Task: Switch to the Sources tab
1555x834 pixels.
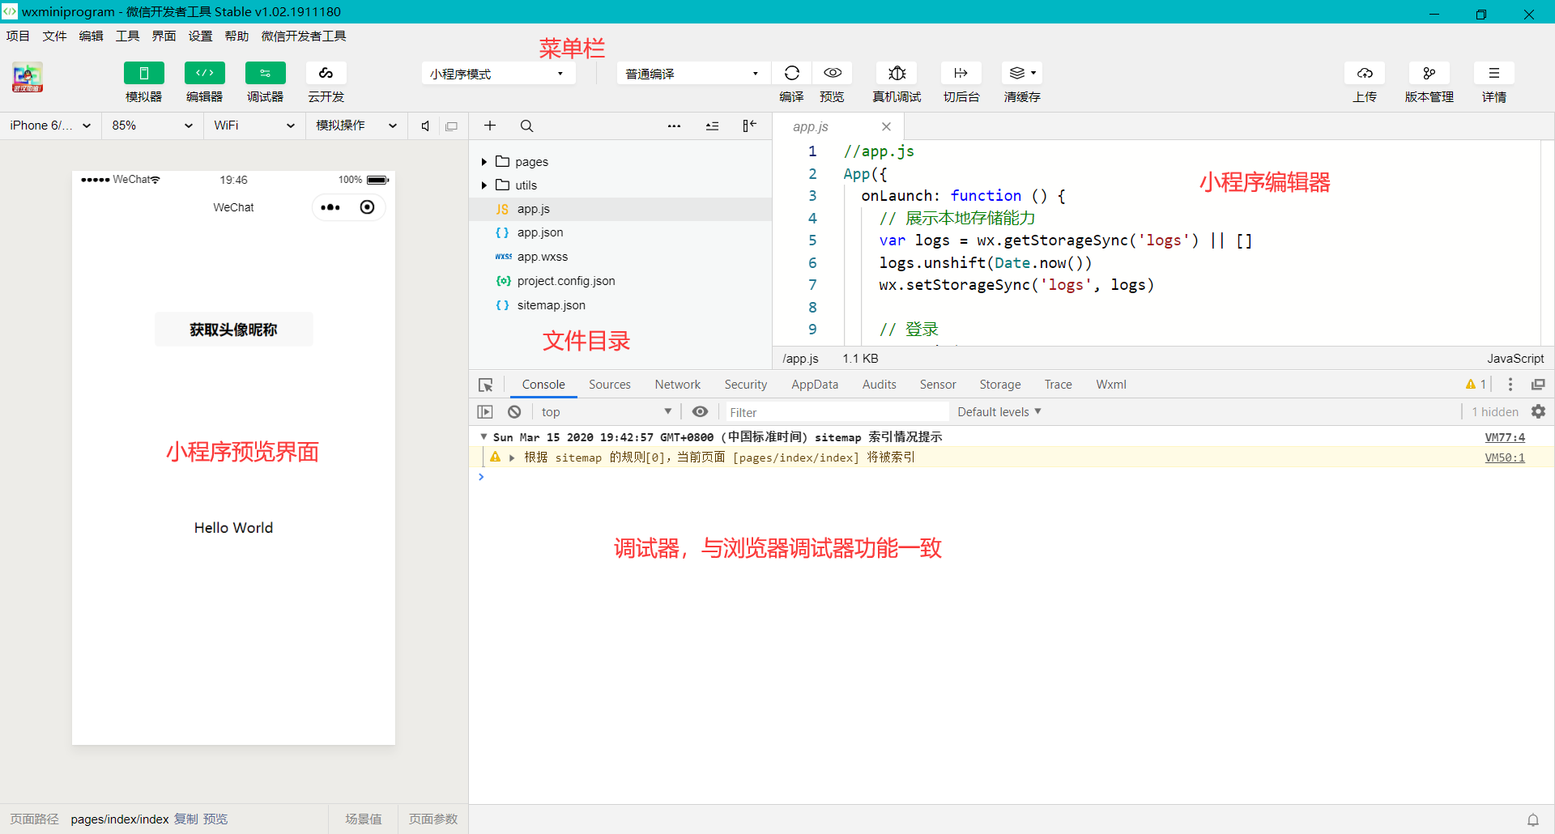Action: pos(610,385)
